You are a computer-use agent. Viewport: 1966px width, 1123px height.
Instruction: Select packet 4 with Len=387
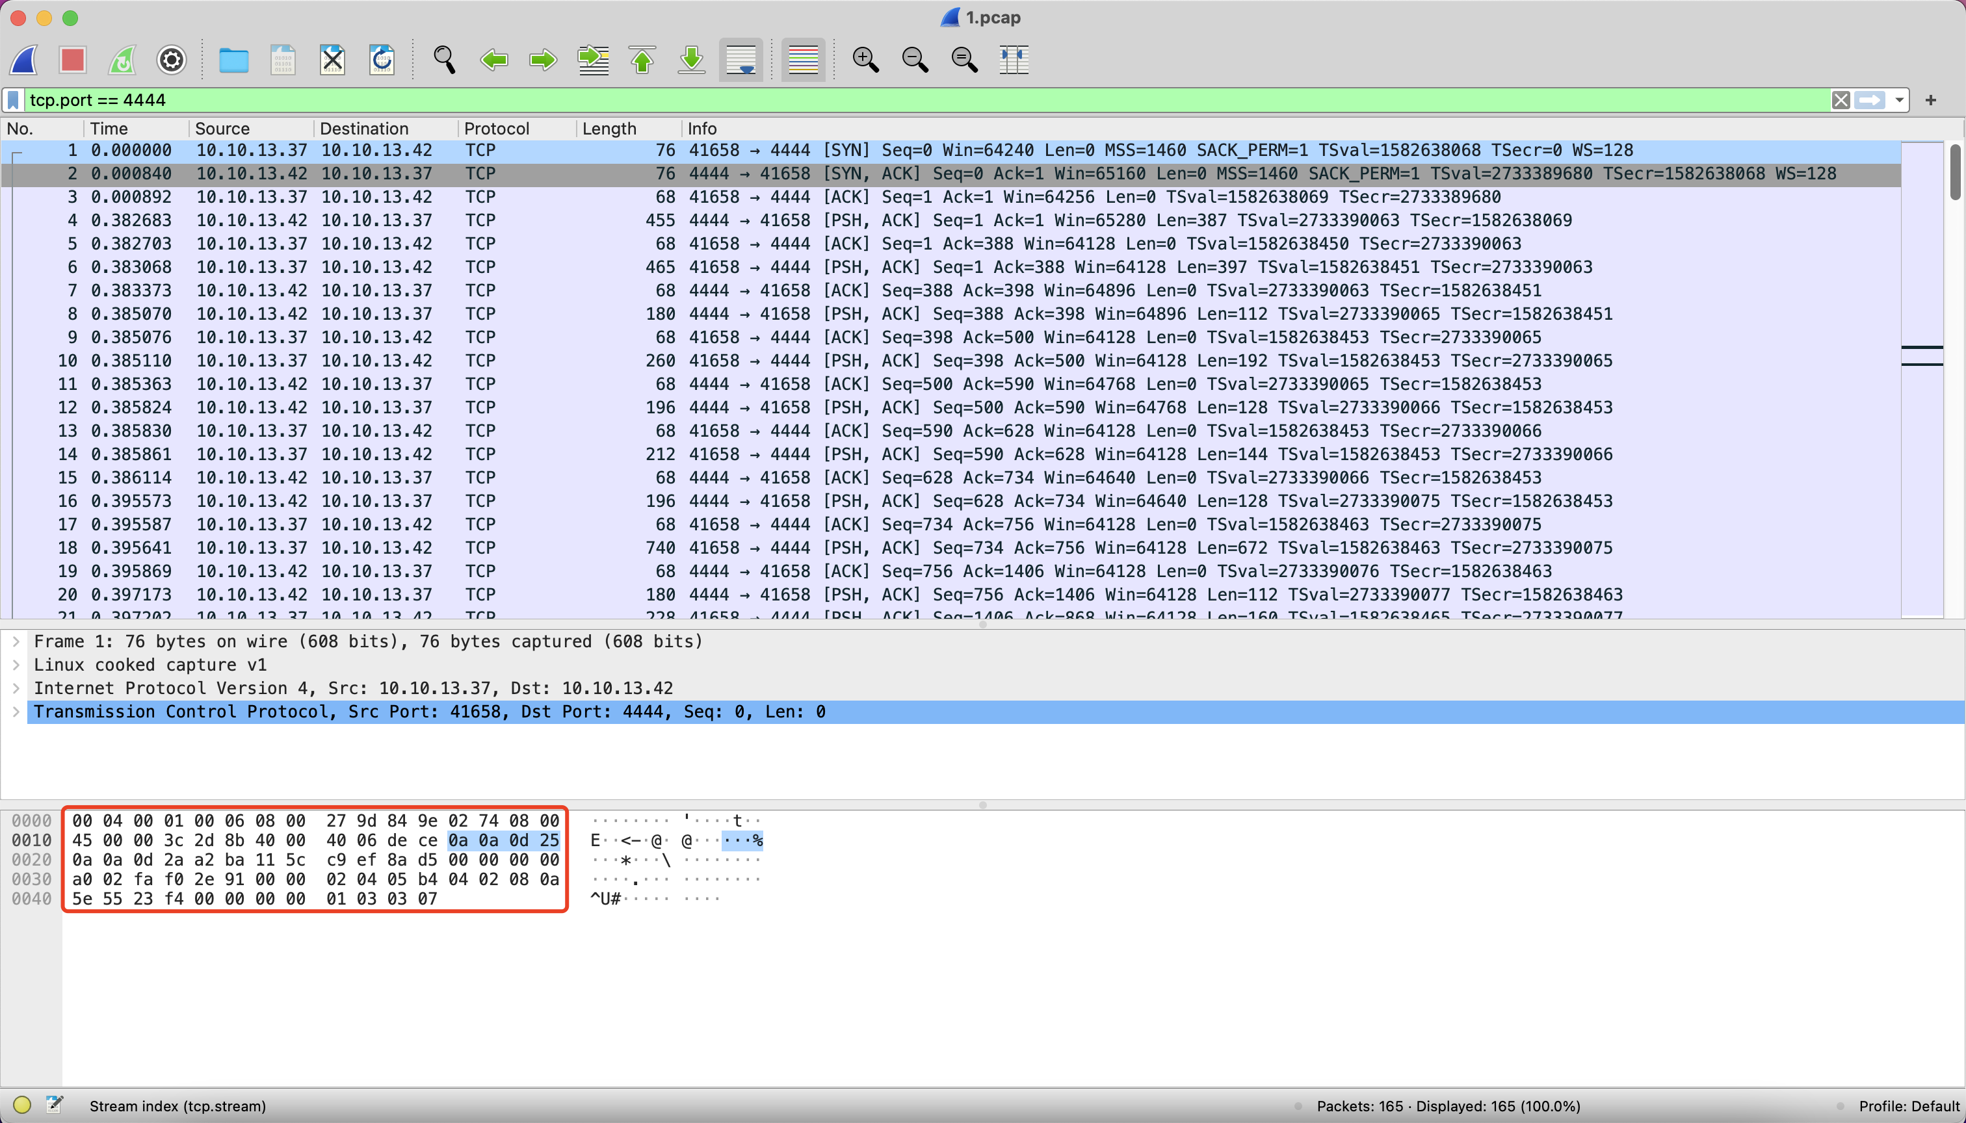(x=950, y=220)
